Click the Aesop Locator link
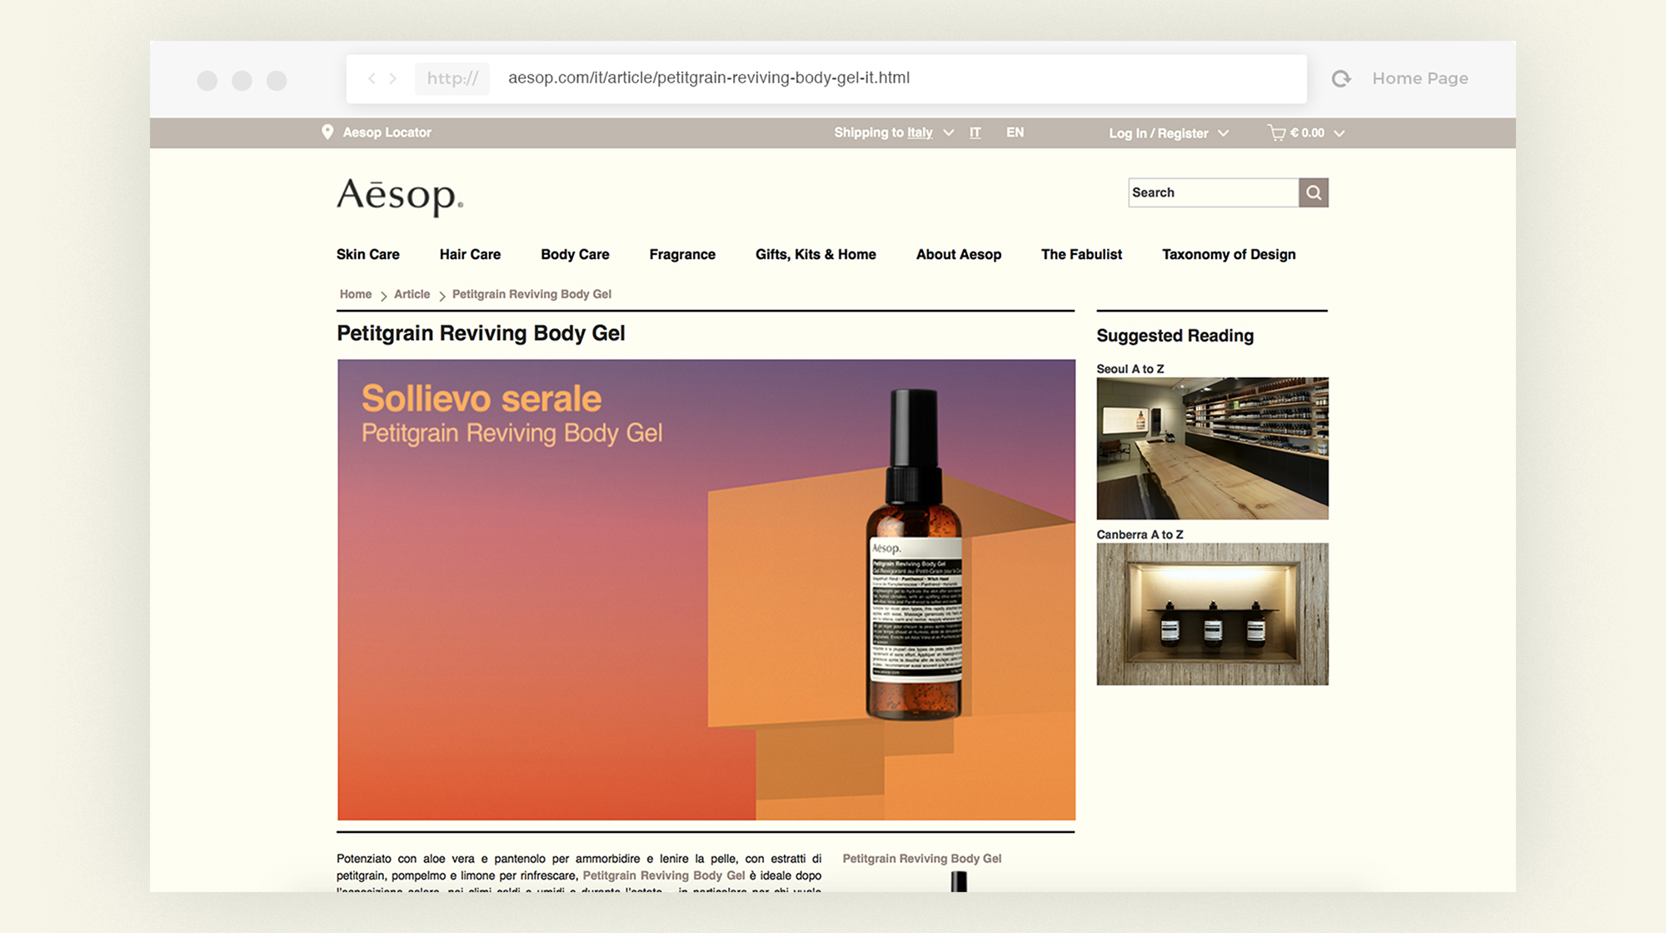The height and width of the screenshot is (933, 1666). pos(387,132)
